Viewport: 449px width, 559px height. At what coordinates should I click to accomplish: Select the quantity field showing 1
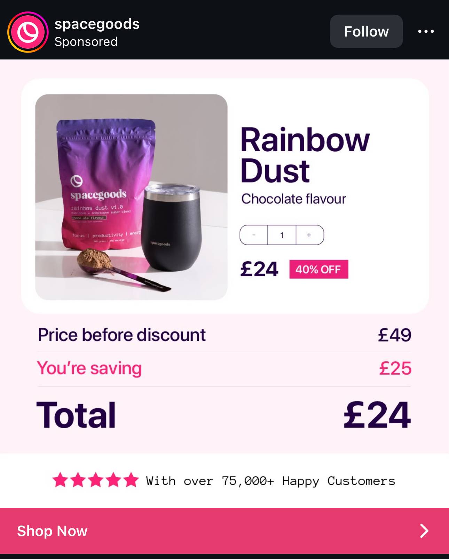click(x=282, y=235)
